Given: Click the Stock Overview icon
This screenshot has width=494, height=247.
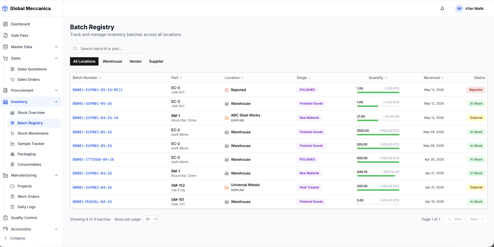Looking at the screenshot, I should point(12,113).
